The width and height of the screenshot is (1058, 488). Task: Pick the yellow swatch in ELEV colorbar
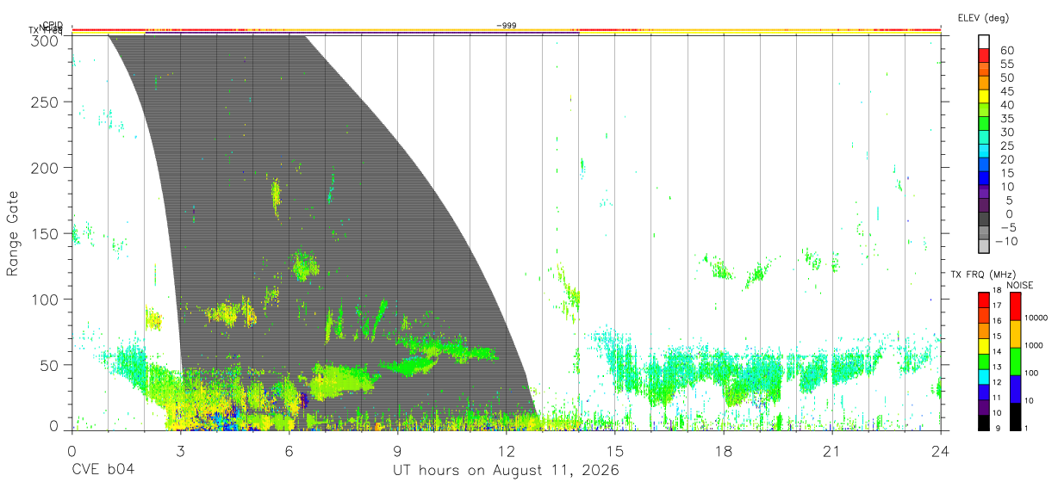click(x=984, y=97)
